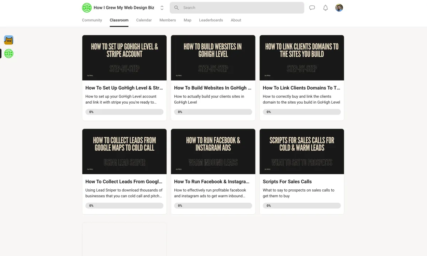Click community name How I Grew My Web Design Biz
Viewport: 427px width, 256px height.
[124, 8]
